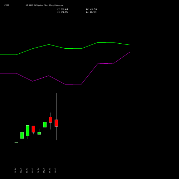The image size is (179, 179).
Task: Select the 27 Jul date label
Action: pyautogui.click(x=44, y=170)
